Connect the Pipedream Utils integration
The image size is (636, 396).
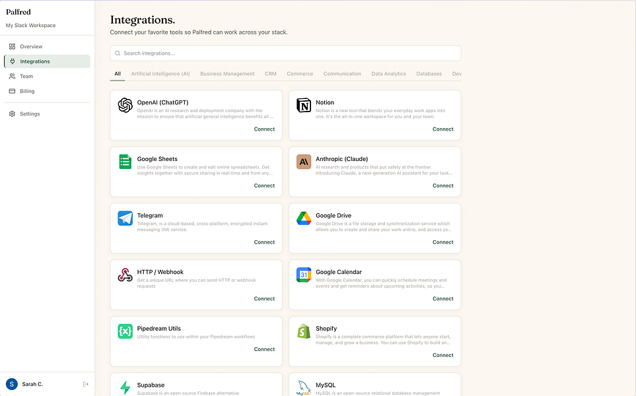[x=264, y=349]
